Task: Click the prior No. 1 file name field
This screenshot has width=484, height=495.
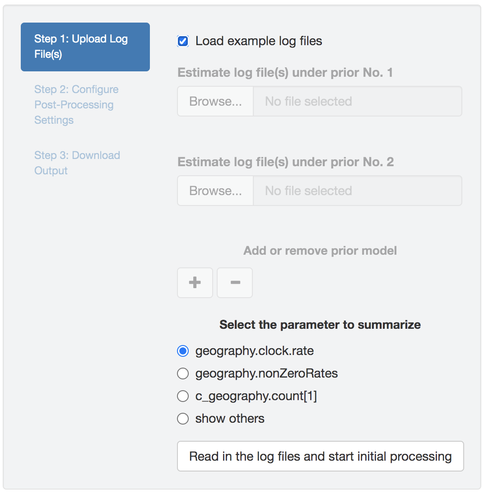Action: 357,101
